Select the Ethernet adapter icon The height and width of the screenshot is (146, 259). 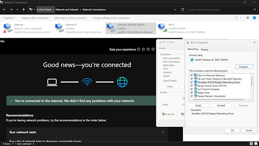8,28
